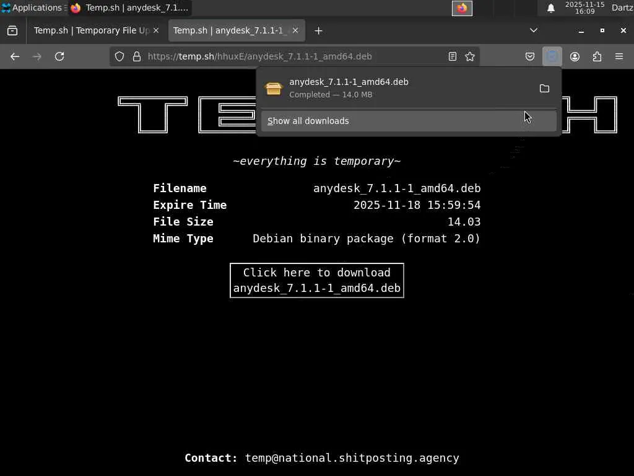Open the notifications bell in panel
Viewport: 634px width, 476px height.
550,8
